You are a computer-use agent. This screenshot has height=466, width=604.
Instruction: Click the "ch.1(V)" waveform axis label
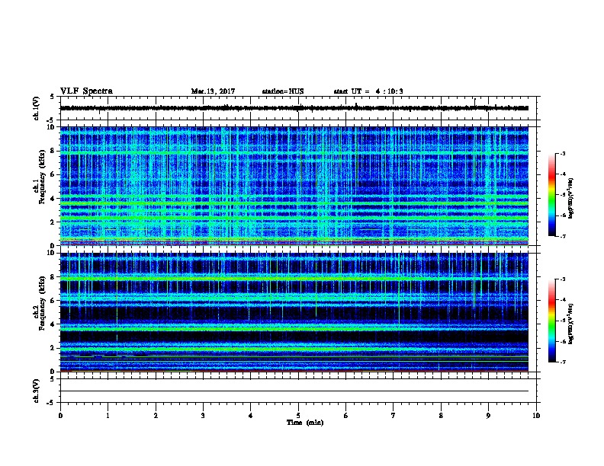click(36, 108)
